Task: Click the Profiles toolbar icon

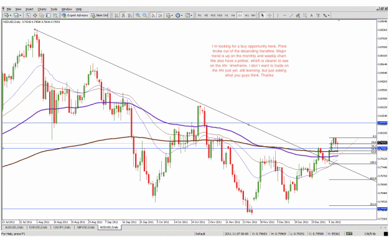Action: tap(16, 16)
